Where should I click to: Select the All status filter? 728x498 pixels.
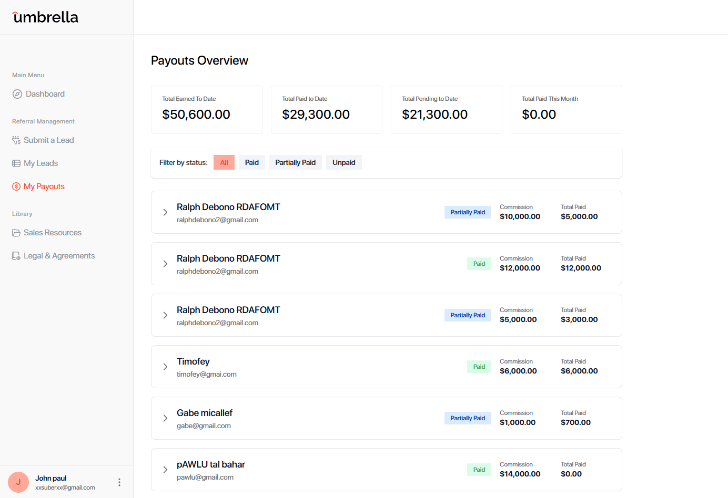pos(224,162)
